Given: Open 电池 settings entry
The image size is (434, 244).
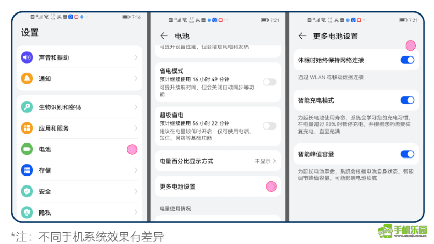Looking at the screenshot, I should 79,149.
